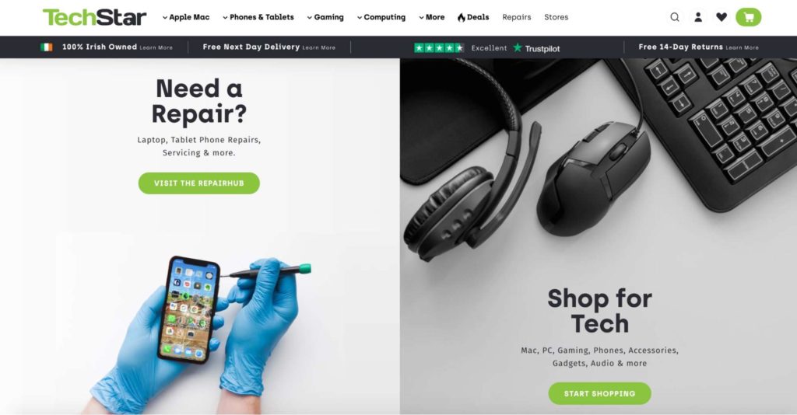Learn more about Free 14-Day Returns
797x415 pixels.
coord(742,47)
